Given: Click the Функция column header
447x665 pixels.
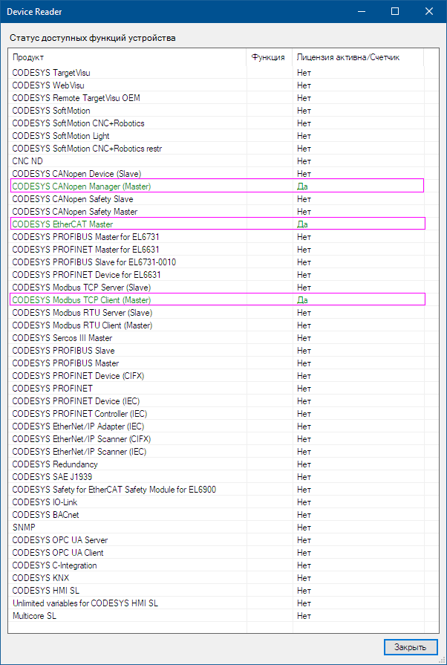Looking at the screenshot, I should (x=269, y=57).
